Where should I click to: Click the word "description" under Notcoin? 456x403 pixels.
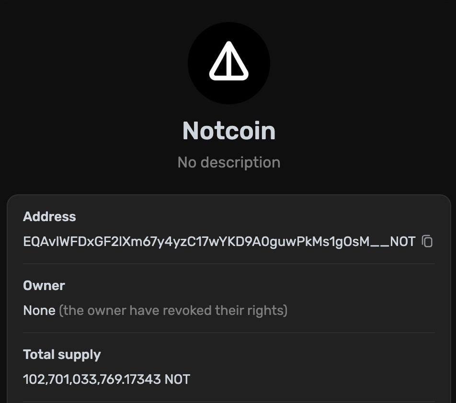[x=240, y=162]
